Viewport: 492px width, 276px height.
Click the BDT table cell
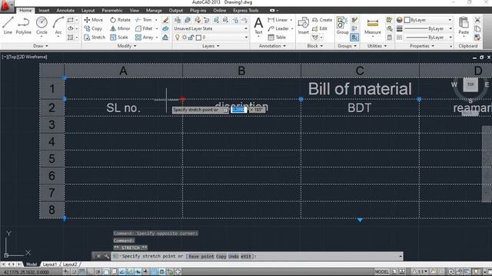coord(360,108)
